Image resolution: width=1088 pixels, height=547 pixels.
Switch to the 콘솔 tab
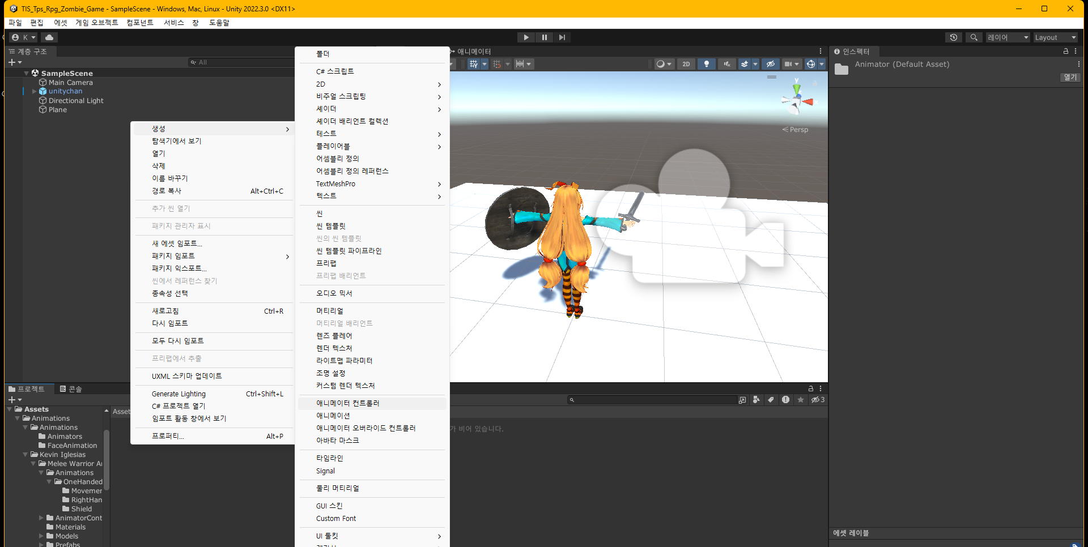[x=71, y=389]
